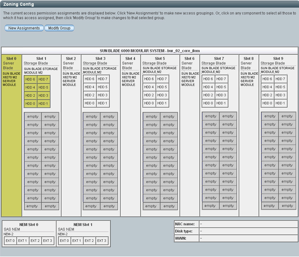This screenshot has height=257, width=299.
Task: Select EXT 2 on NEM Slot 1
Action: click(x=89, y=241)
